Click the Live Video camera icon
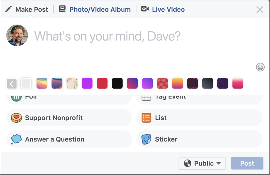270x175 pixels. tap(145, 9)
